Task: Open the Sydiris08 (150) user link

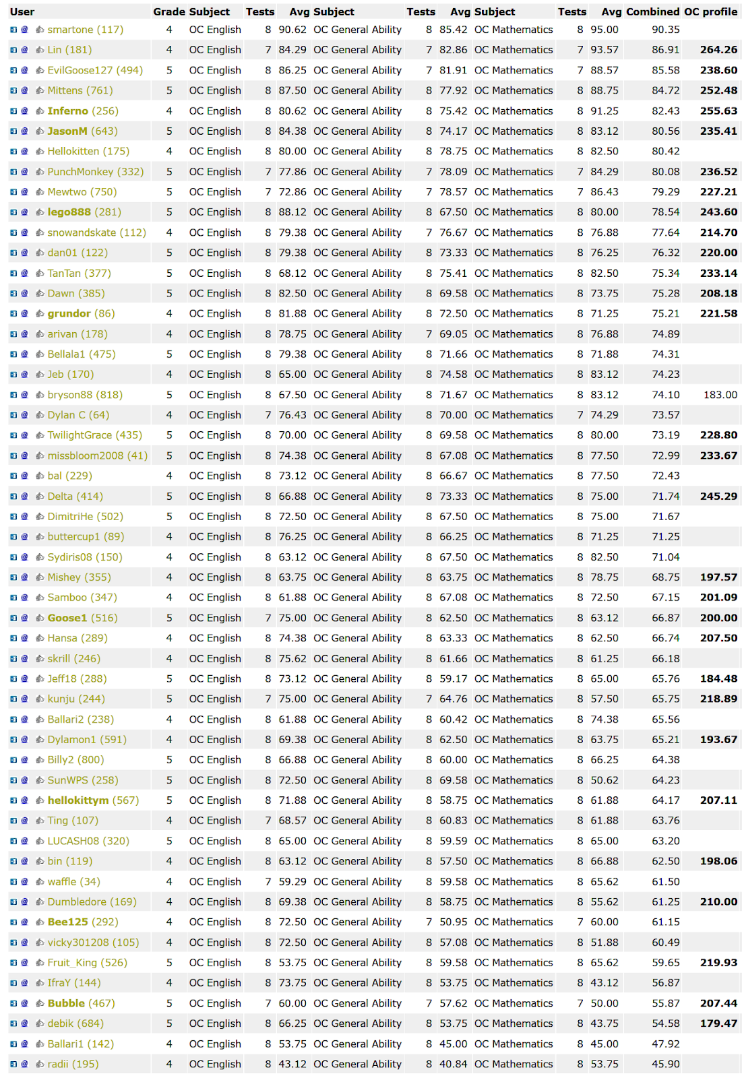Action: click(x=85, y=557)
